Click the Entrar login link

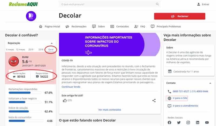pyautogui.click(x=205, y=4)
